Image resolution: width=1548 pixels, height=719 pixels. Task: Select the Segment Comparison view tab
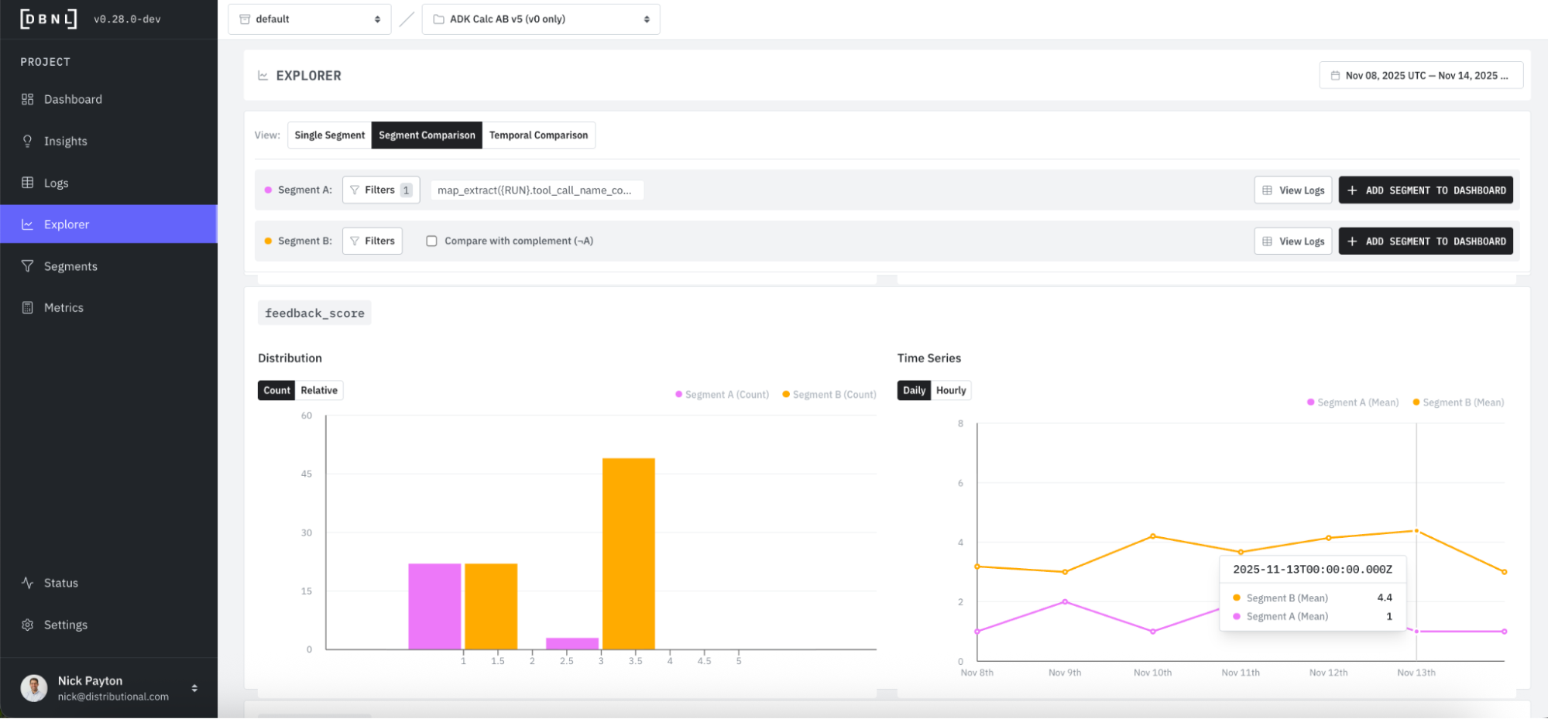(x=427, y=135)
